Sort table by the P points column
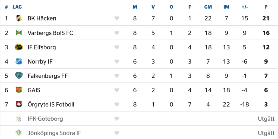The height and width of the screenshot is (139, 278). click(266, 7)
